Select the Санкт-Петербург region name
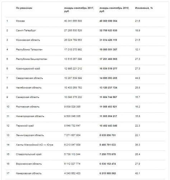170x180 pixels. (26, 31)
